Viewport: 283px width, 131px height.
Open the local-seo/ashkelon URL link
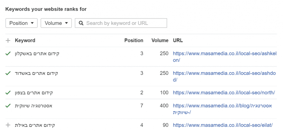pos(225,57)
